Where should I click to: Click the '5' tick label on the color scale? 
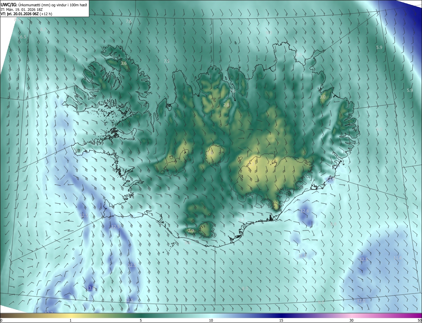pos(141,320)
